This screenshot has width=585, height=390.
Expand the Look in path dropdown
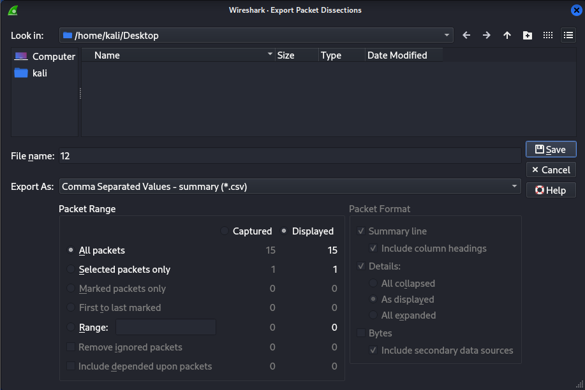[x=447, y=36]
